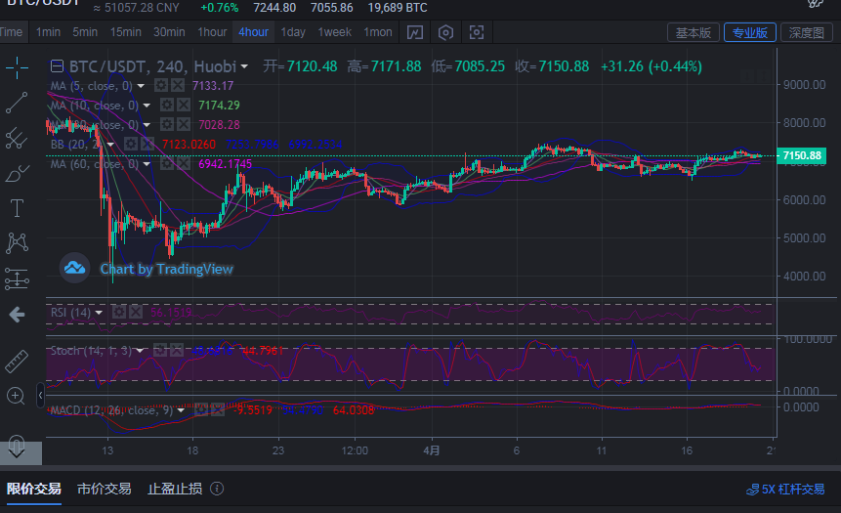This screenshot has height=513, width=841.
Task: Expand the MACD indicator dropdown arrow
Action: [x=182, y=411]
